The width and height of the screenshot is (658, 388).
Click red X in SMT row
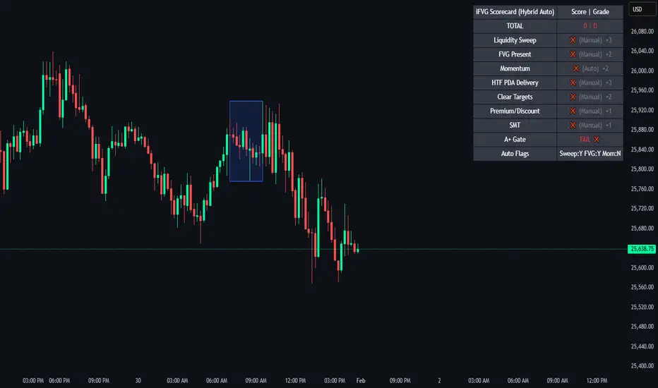tap(573, 125)
